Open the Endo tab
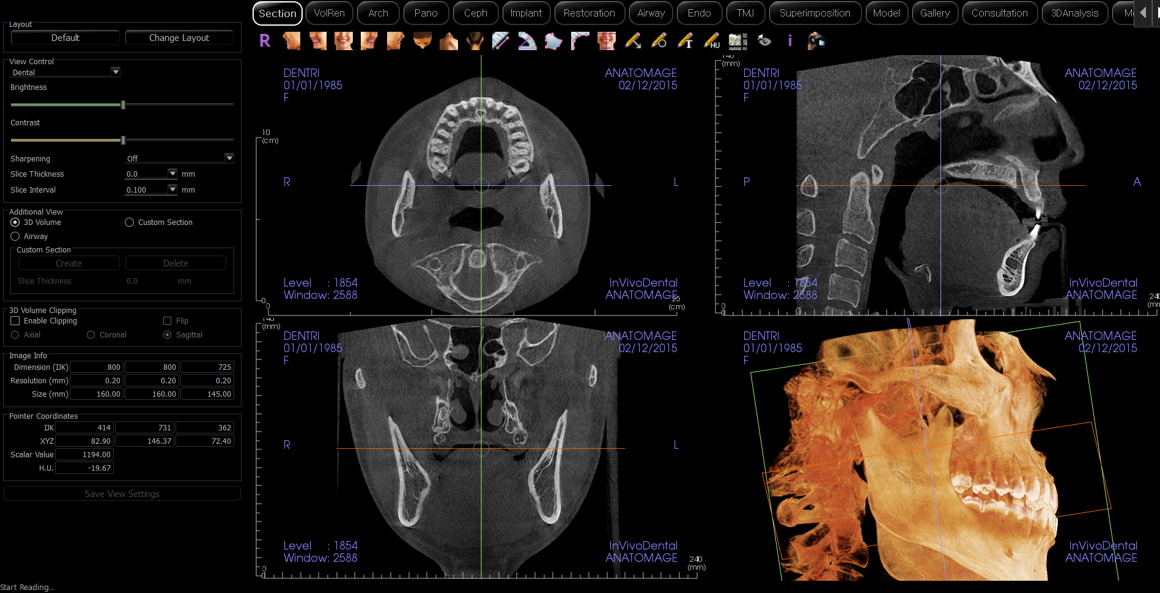1160x593 pixels. click(699, 13)
